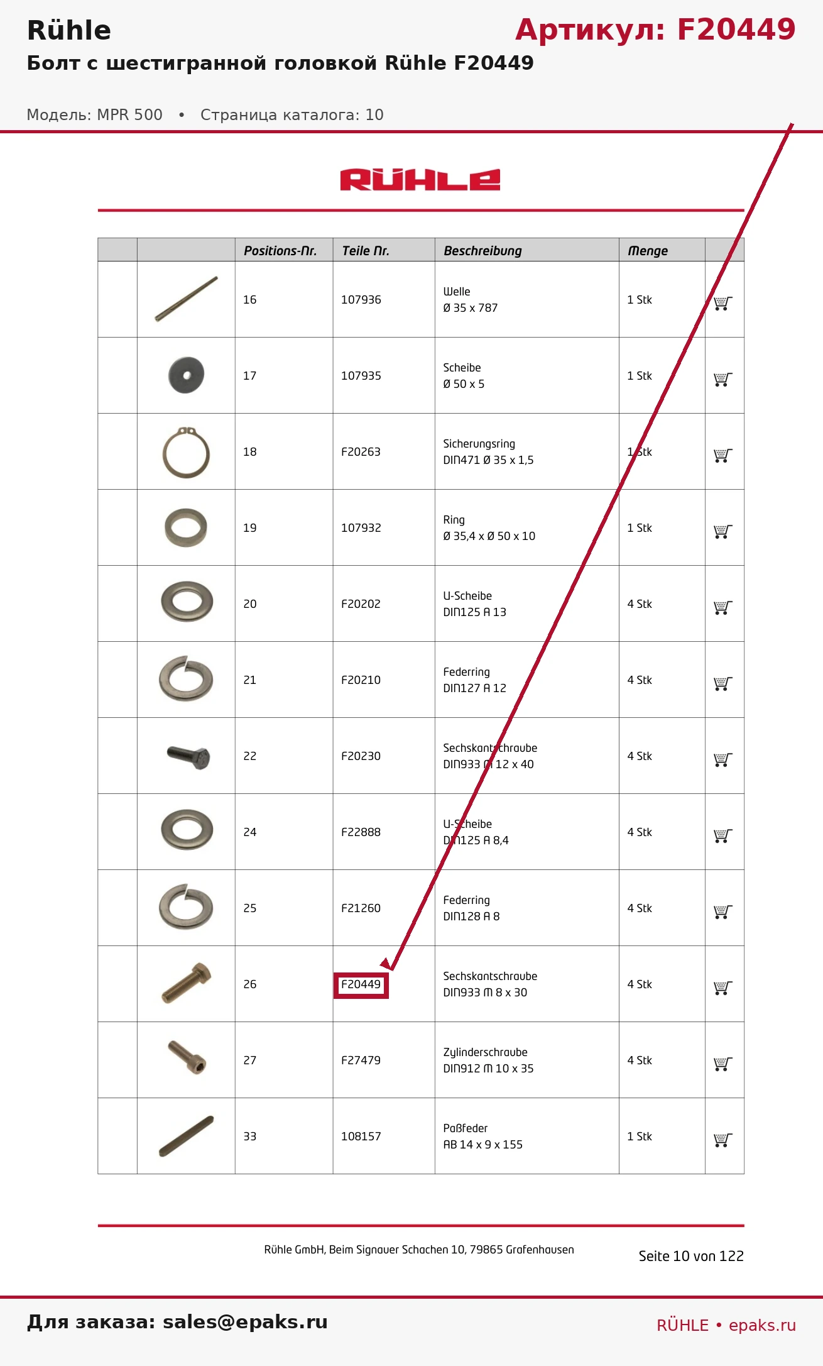Viewport: 823px width, 1366px height.
Task: Click cart icon for Sechskantschraube F20230
Action: coord(723,759)
